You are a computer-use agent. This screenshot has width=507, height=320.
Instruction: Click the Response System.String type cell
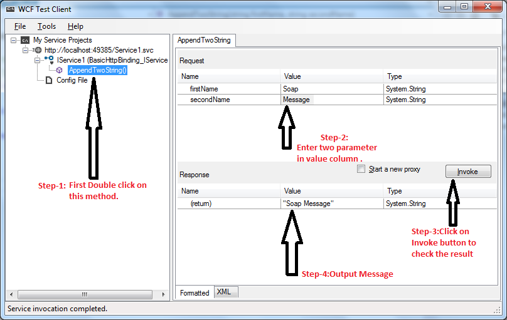point(440,204)
